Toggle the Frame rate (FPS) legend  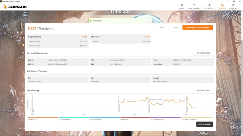click(x=43, y=118)
